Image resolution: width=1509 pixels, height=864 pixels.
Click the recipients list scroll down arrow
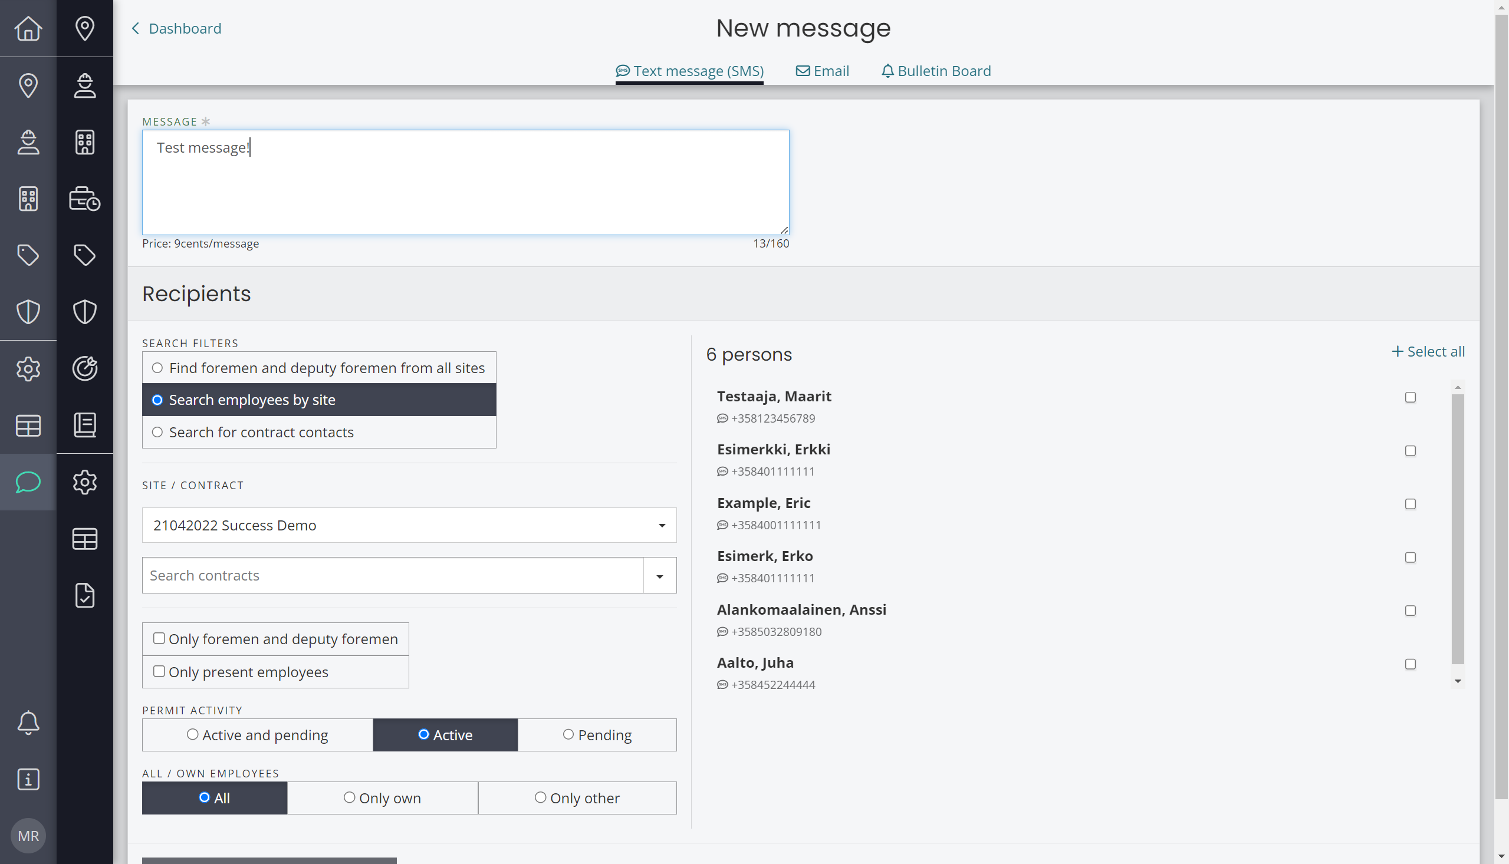1458,681
